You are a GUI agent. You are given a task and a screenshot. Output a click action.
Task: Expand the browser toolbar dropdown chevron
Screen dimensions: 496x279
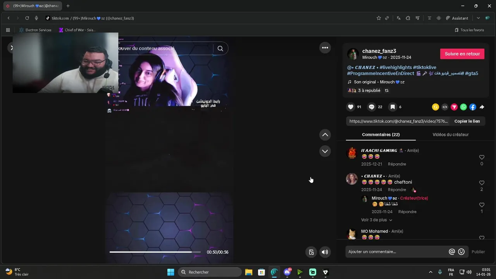pos(478,18)
